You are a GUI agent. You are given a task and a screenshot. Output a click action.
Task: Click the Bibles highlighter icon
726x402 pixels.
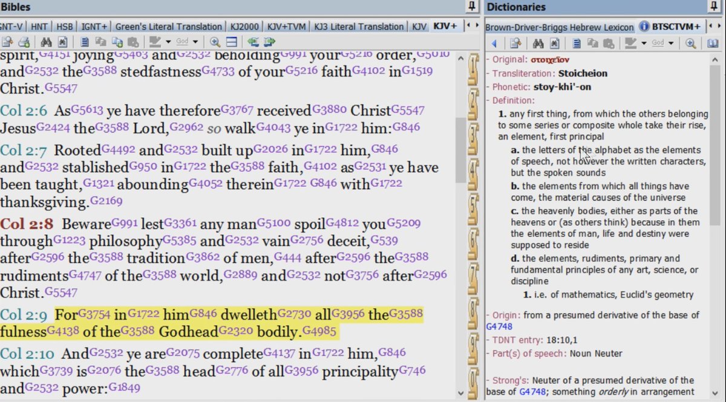click(155, 42)
